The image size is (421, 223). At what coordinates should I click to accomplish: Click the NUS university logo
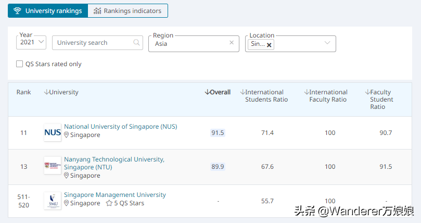53,132
